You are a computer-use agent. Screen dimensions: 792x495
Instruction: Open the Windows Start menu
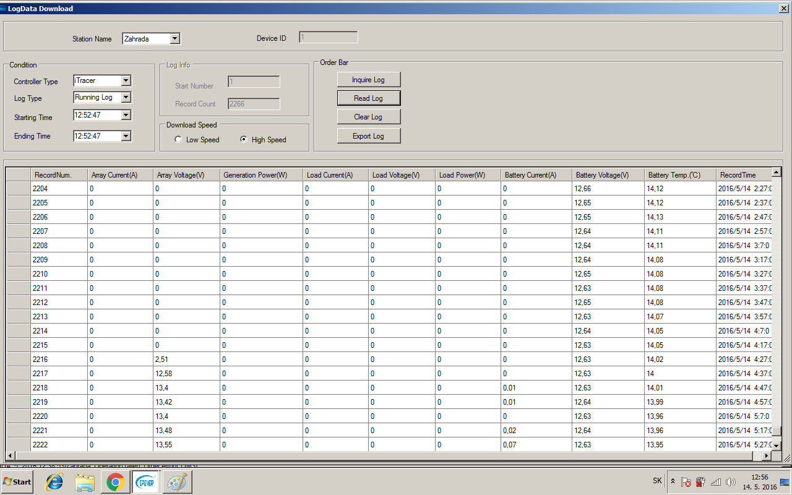tap(17, 481)
